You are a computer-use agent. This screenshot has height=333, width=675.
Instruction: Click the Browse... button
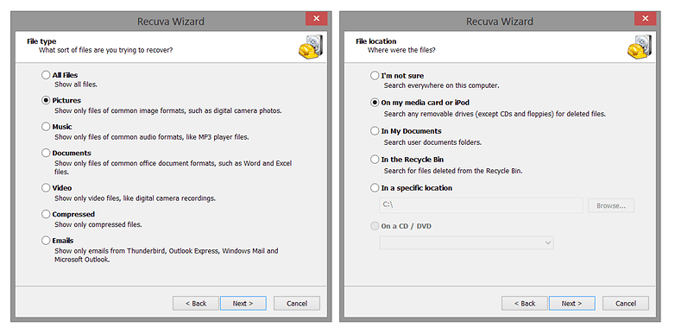click(x=611, y=205)
